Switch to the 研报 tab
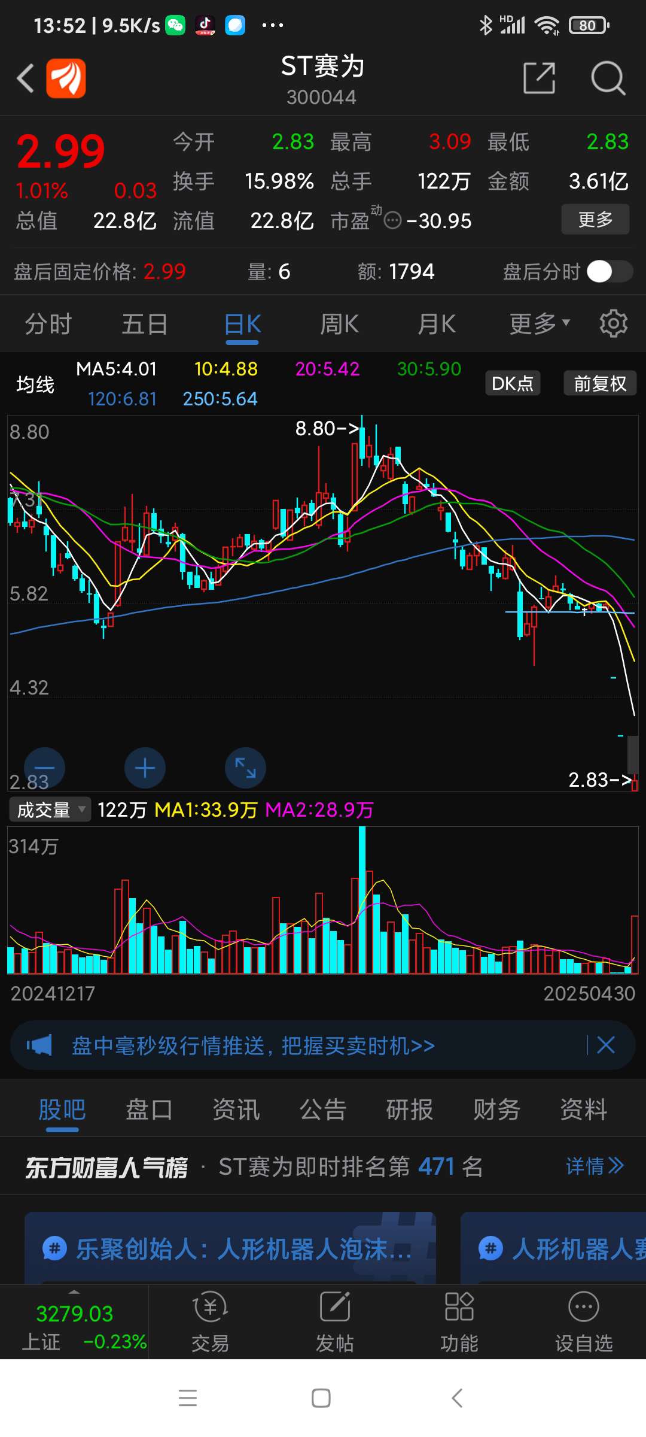Viewport: 646px width, 1437px height. coord(410,1109)
